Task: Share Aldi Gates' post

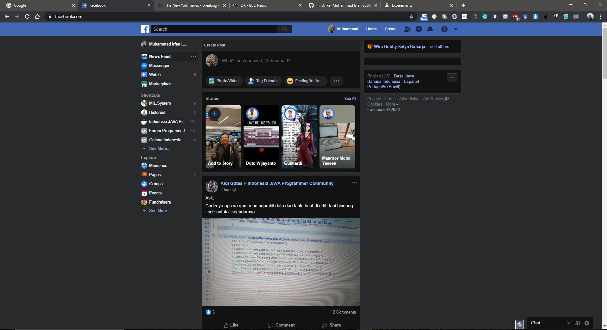Action: pyautogui.click(x=331, y=325)
